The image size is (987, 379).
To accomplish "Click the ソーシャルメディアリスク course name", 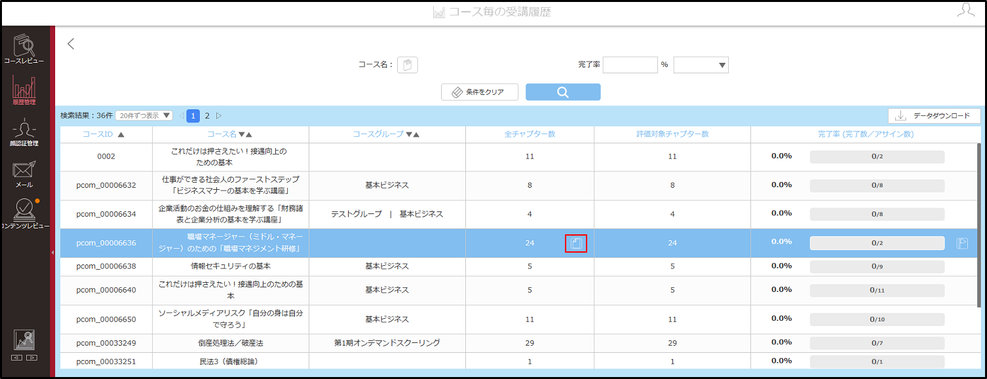I will [x=231, y=319].
